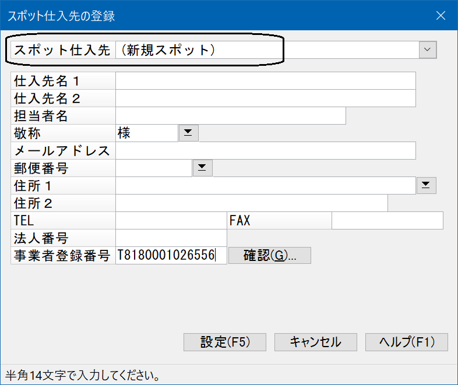Click into the 住所1 field
This screenshot has width=458, height=385.
tap(266, 186)
